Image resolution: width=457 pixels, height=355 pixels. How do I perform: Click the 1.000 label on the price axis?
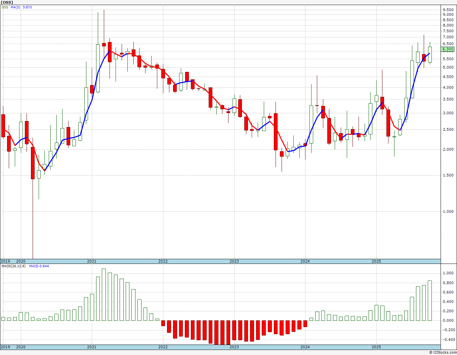(x=448, y=211)
